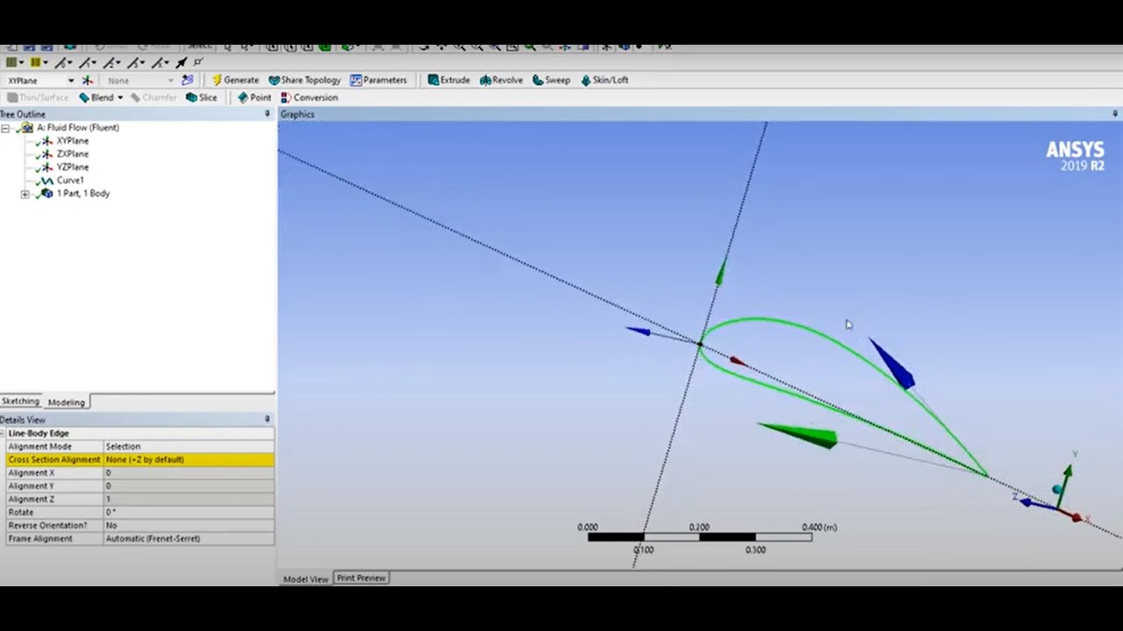Click the Cross Section Alignment value field
1123x631 pixels.
tap(189, 460)
